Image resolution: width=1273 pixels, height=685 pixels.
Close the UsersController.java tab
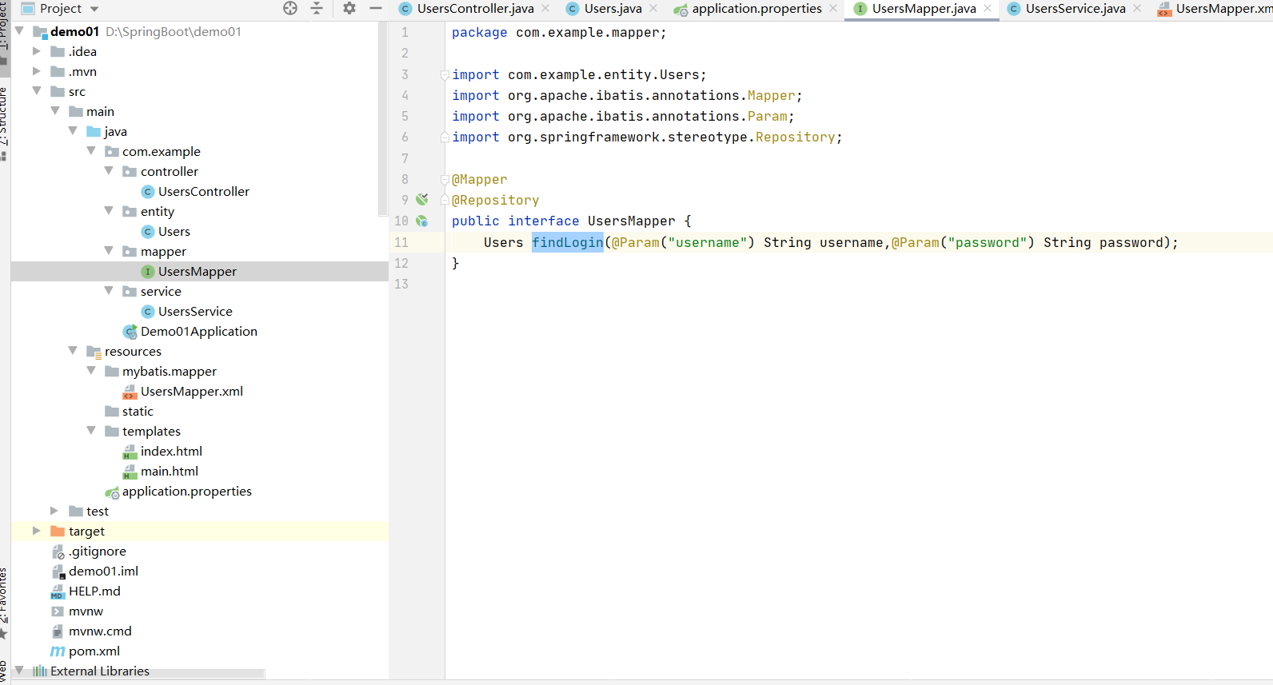(x=545, y=8)
